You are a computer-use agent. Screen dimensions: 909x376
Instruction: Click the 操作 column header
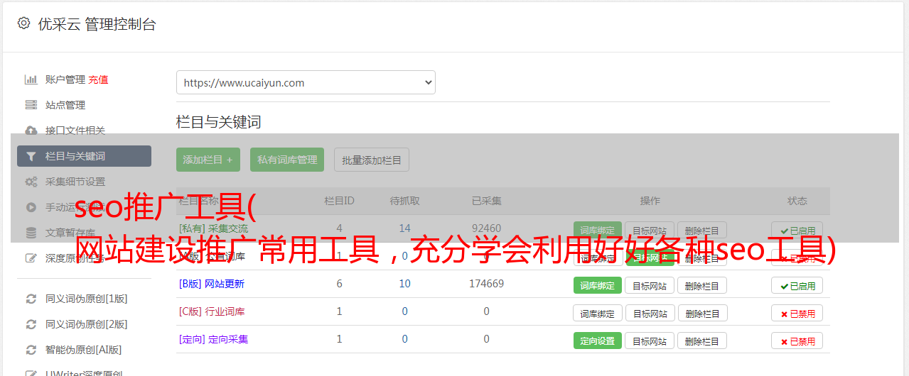650,201
